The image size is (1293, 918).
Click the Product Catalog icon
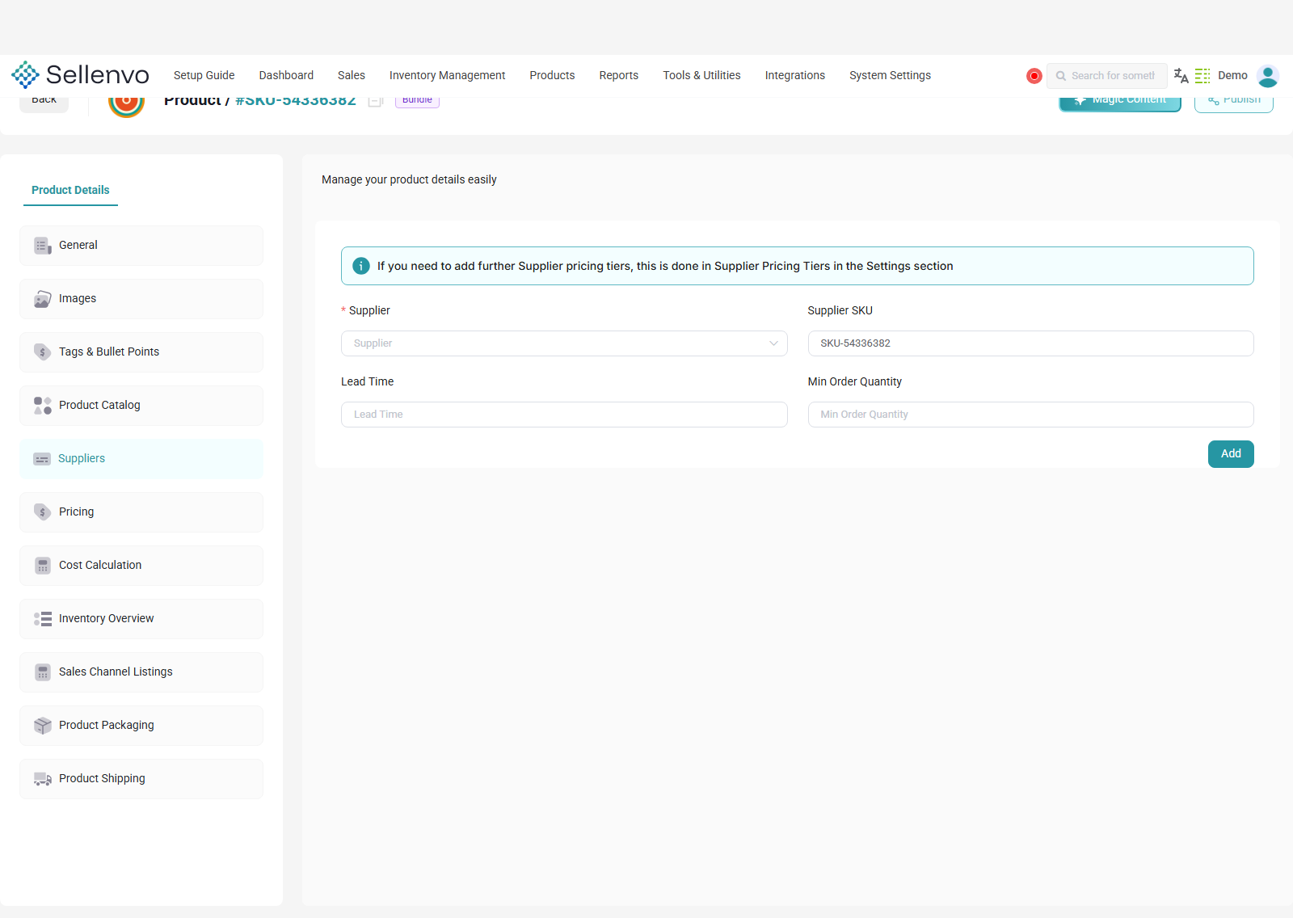(x=43, y=406)
